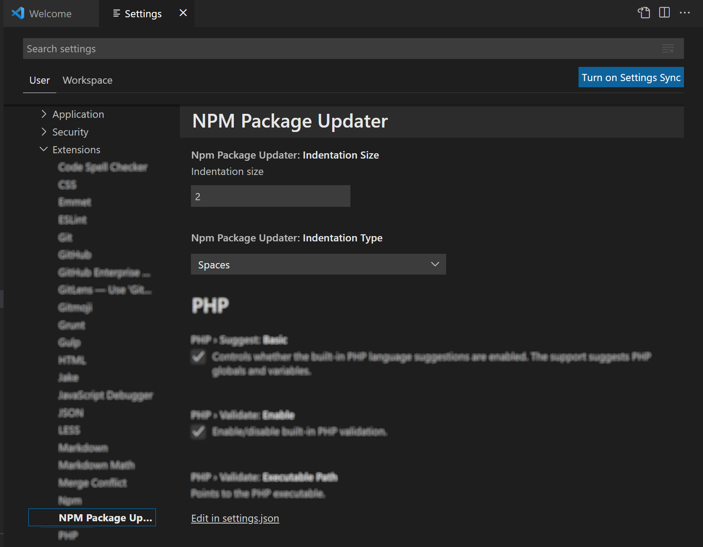Viewport: 703px width, 547px height.
Task: Select ESLint in extensions list
Action: 73,220
